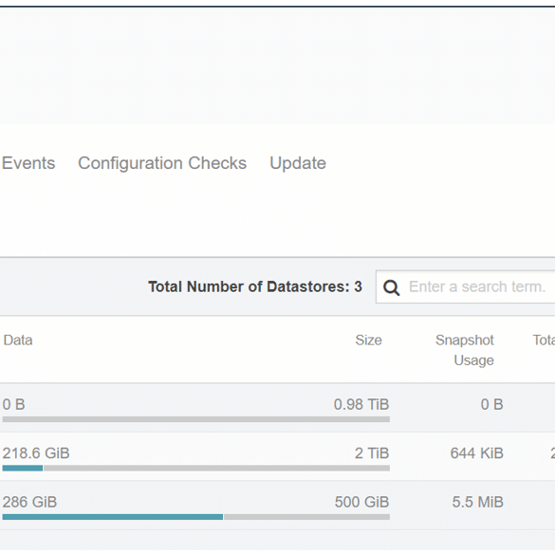Click the 0.98 TiB usage bar
Image resolution: width=555 pixels, height=553 pixels.
[196, 419]
